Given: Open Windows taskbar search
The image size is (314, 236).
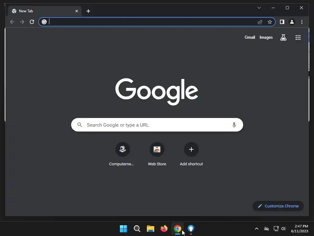Looking at the screenshot, I should [x=137, y=229].
